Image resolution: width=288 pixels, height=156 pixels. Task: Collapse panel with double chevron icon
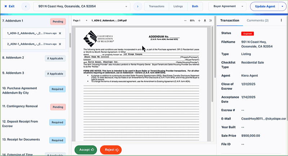click(x=211, y=21)
